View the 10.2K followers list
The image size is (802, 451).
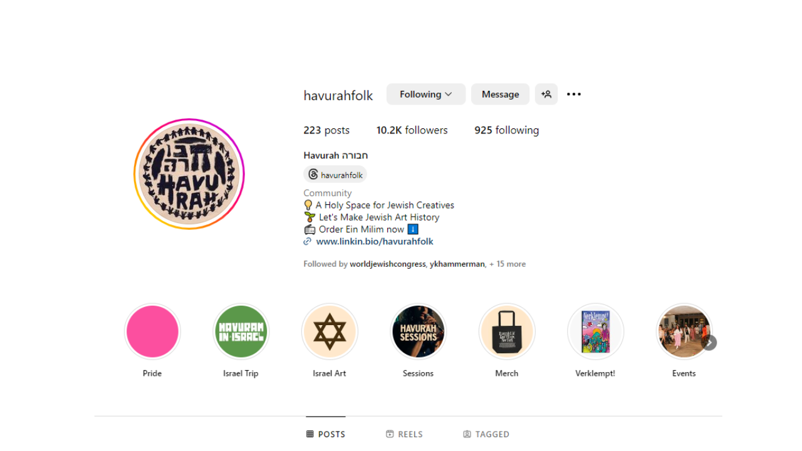(x=412, y=130)
